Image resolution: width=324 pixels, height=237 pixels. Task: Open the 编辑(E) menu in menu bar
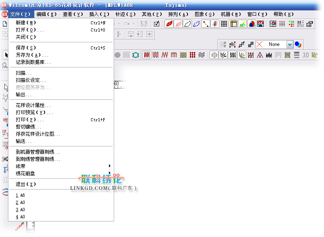coord(47,14)
